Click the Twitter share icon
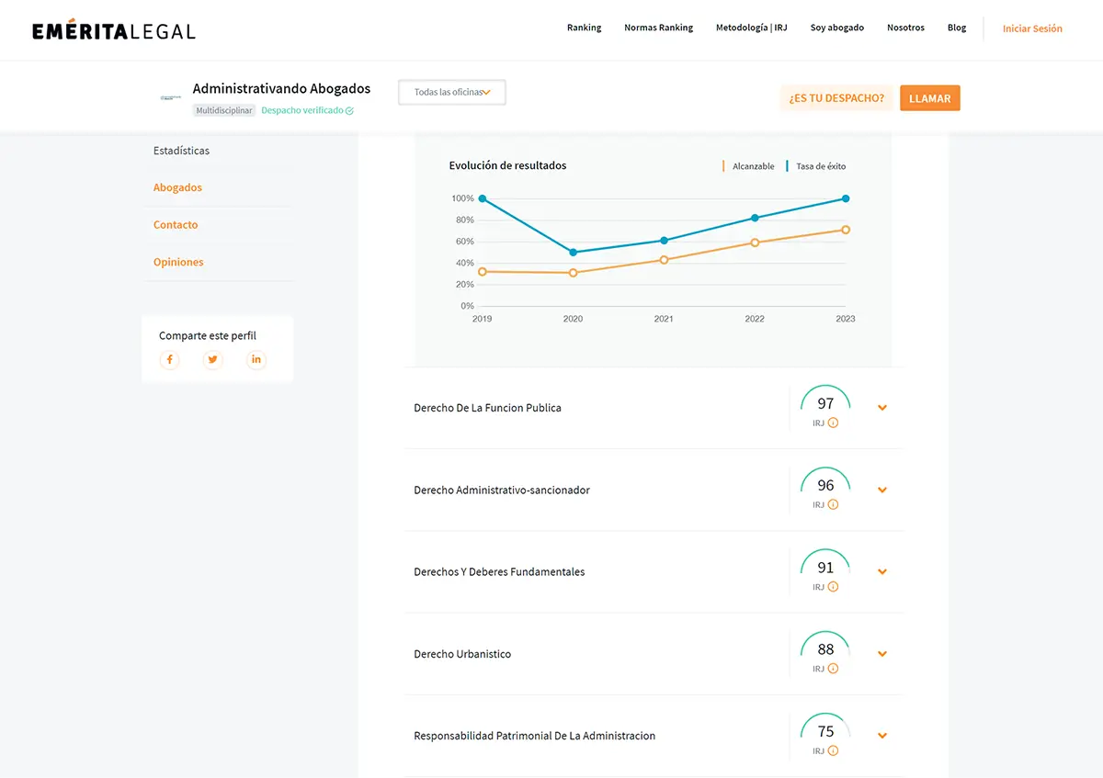This screenshot has height=778, width=1103. pyautogui.click(x=213, y=360)
